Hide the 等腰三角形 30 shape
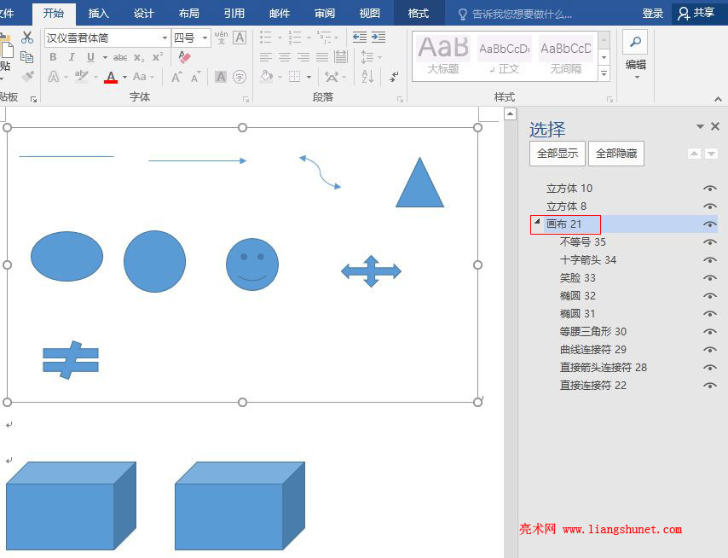This screenshot has height=558, width=728. 709,332
